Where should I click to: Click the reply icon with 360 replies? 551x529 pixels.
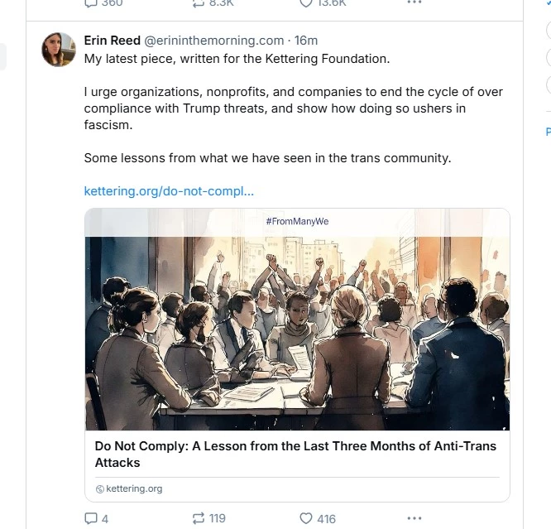(92, 3)
